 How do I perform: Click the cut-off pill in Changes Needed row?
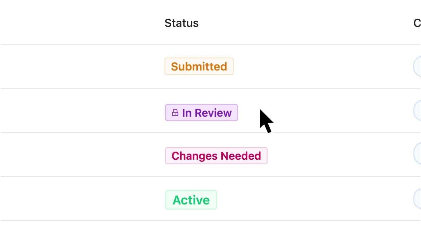[x=417, y=155]
